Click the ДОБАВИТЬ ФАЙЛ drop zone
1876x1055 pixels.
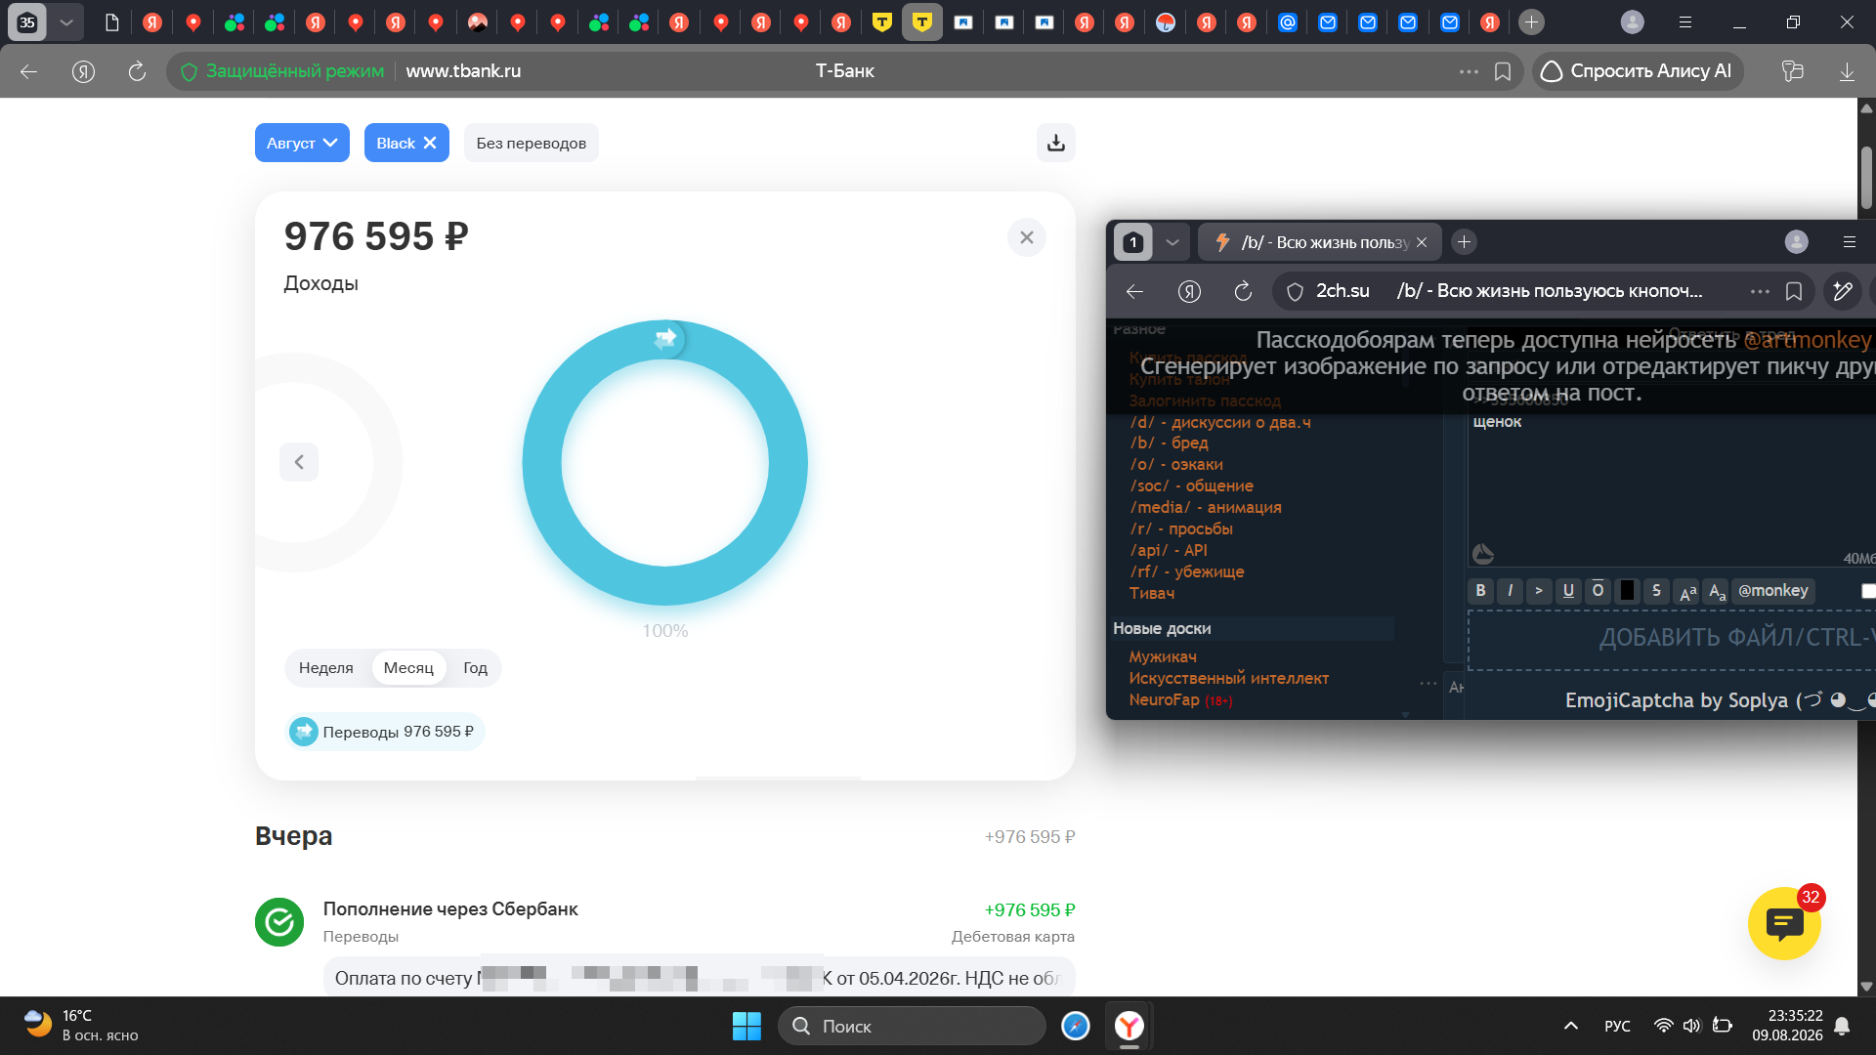point(1672,640)
